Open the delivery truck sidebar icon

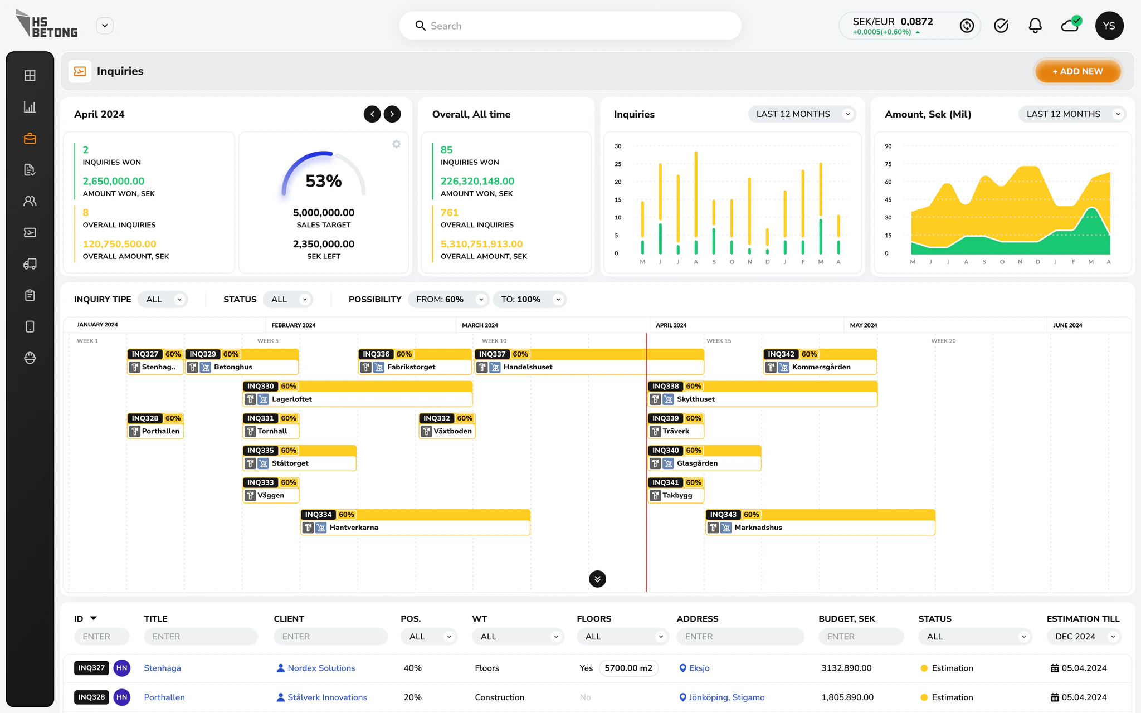[30, 264]
